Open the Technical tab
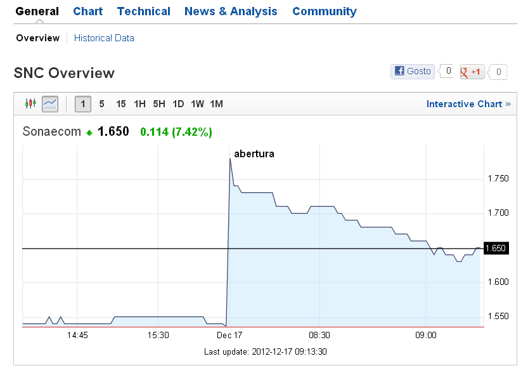The width and height of the screenshot is (528, 380). (144, 11)
